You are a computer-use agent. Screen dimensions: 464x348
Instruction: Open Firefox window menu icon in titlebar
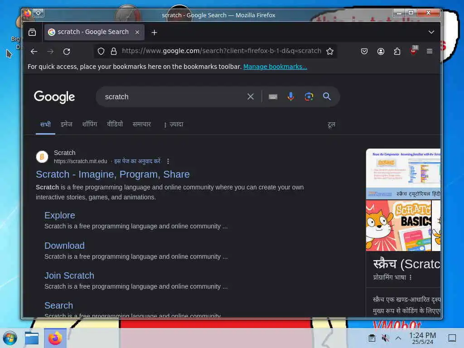[27, 13]
